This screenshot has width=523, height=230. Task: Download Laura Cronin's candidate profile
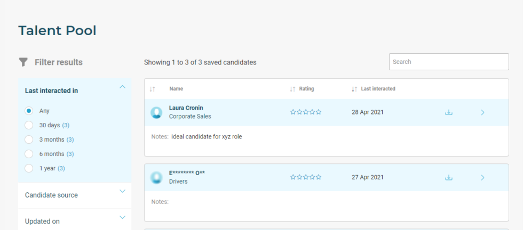tap(449, 112)
